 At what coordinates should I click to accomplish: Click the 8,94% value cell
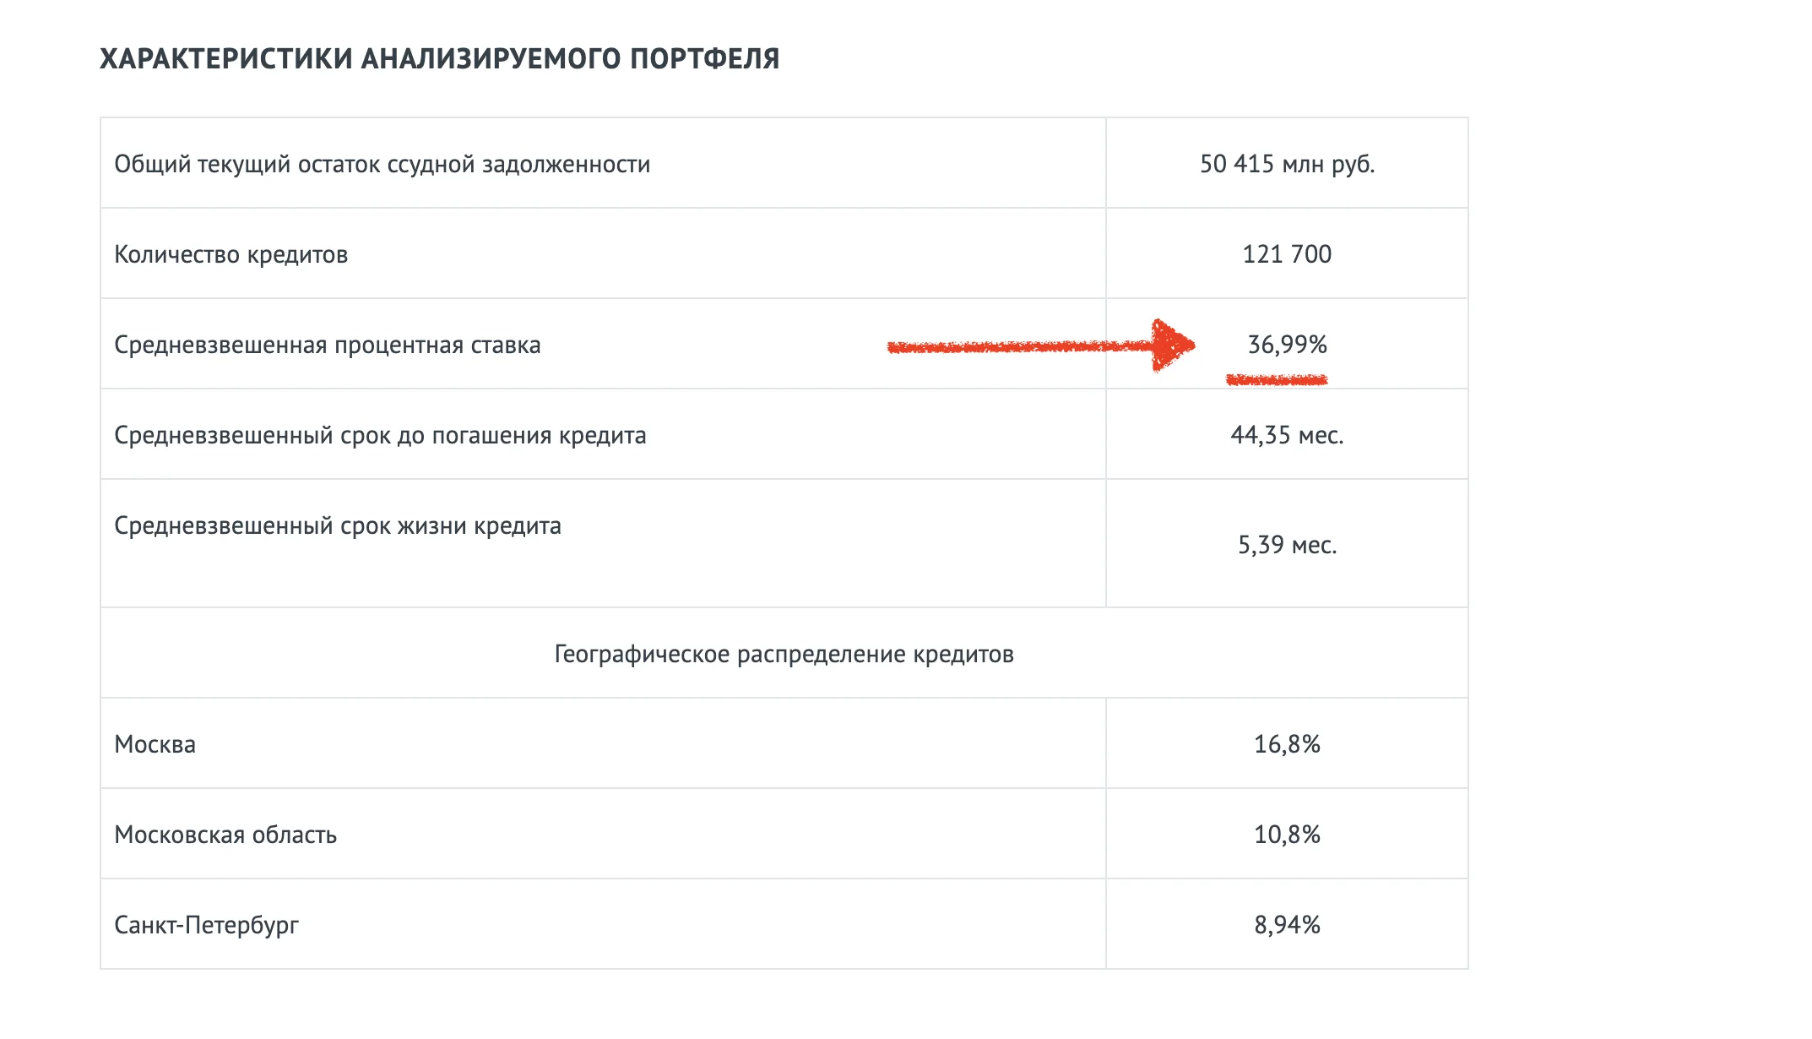(x=1287, y=925)
